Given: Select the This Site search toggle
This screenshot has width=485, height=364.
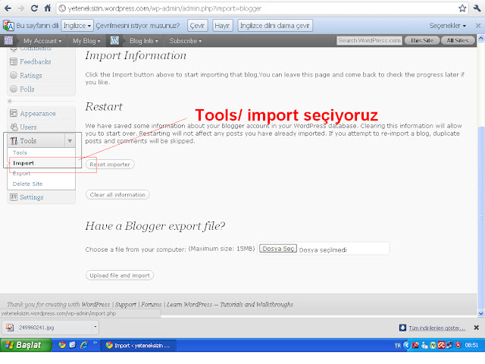Looking at the screenshot, I should tap(422, 40).
